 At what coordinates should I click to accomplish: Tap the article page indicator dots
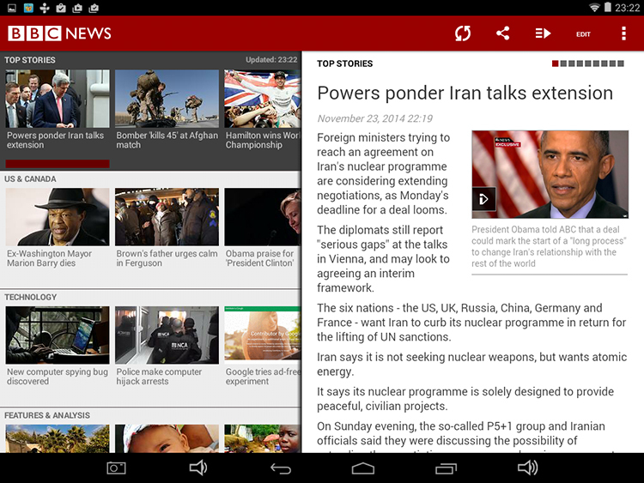[x=588, y=63]
